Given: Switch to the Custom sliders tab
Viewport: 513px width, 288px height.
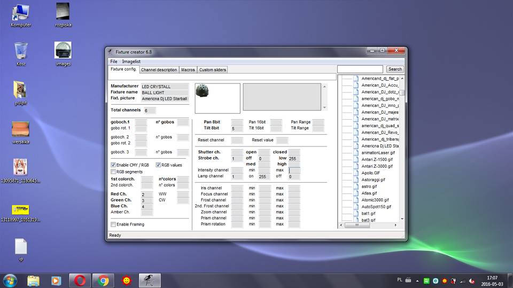Looking at the screenshot, I should 212,69.
